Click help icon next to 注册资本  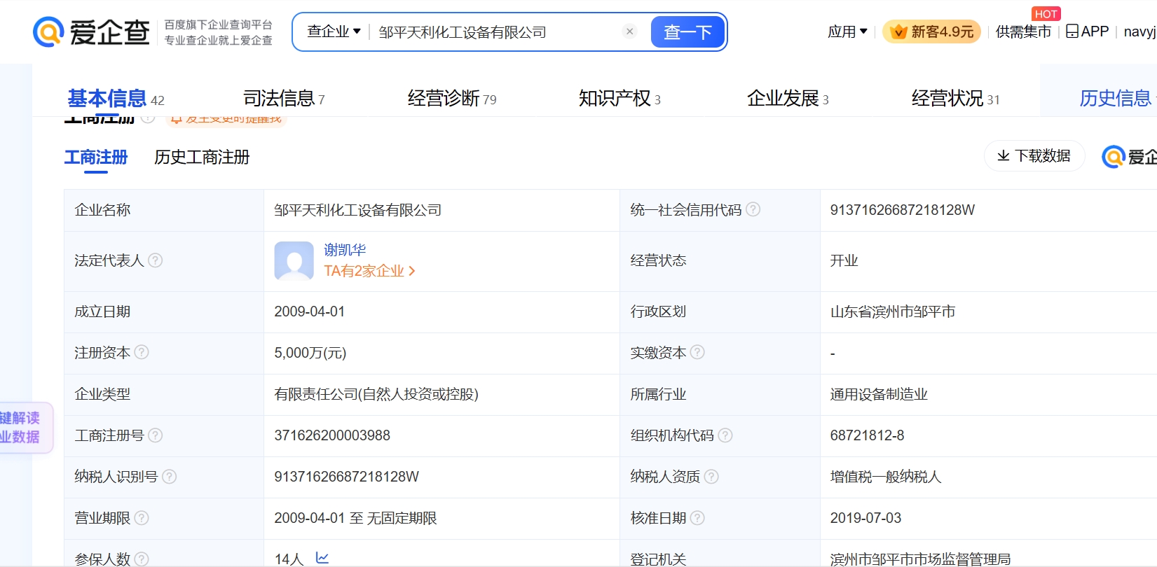tap(142, 352)
